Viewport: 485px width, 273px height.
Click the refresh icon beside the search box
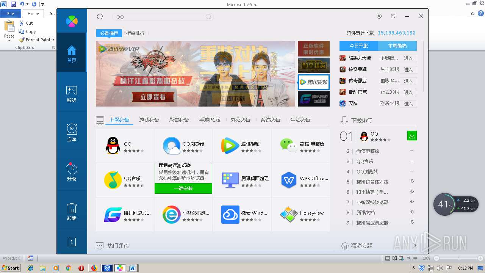coord(100,16)
